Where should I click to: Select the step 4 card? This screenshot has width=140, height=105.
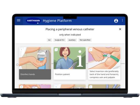[x=35, y=86]
